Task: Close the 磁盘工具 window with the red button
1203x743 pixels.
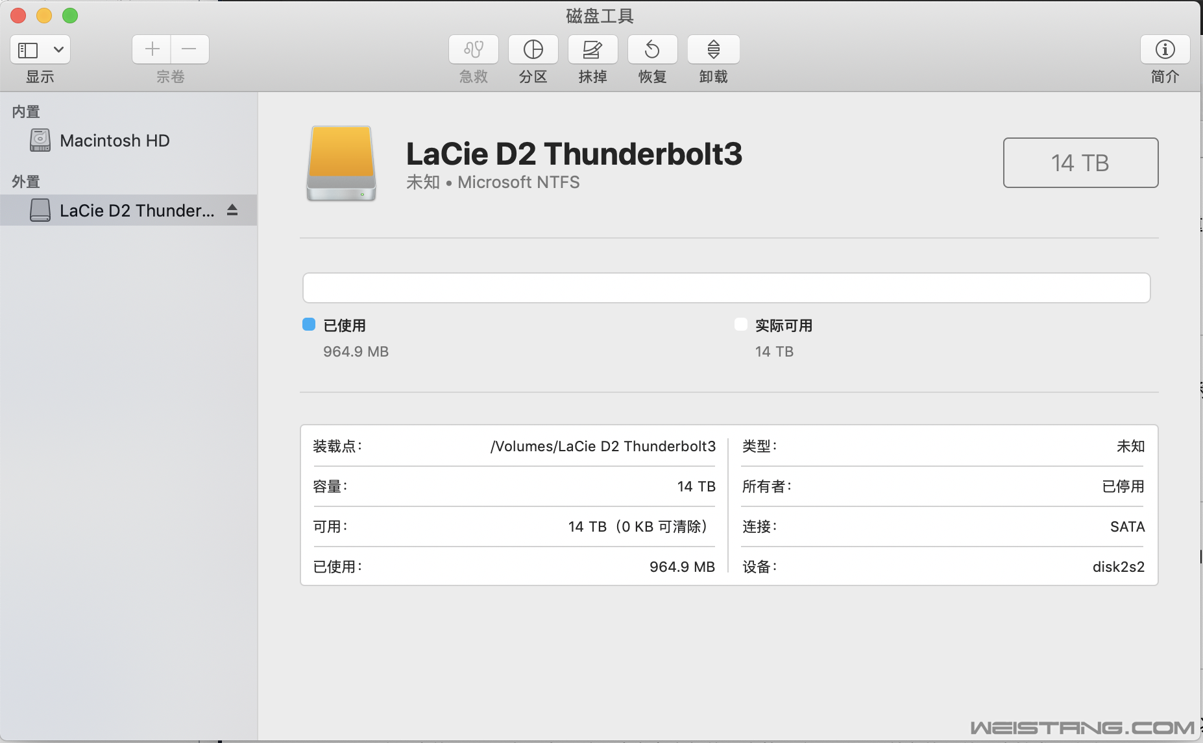Action: pyautogui.click(x=18, y=16)
